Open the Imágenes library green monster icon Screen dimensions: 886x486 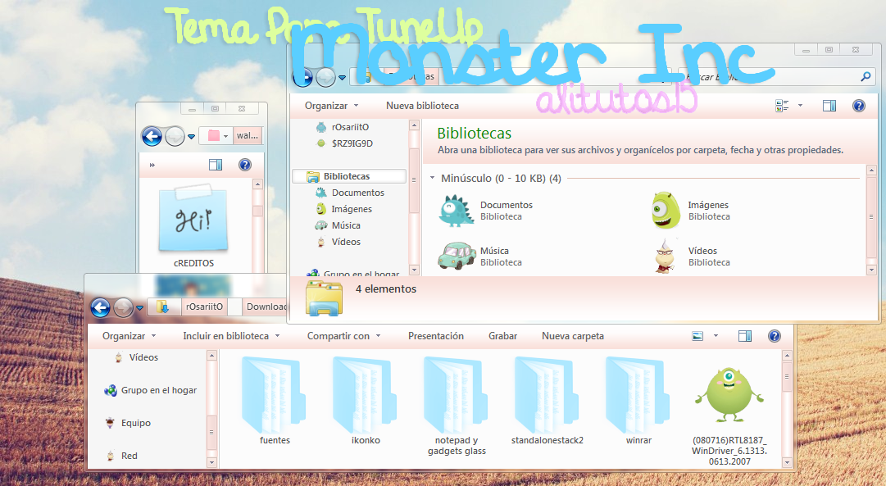pos(666,211)
